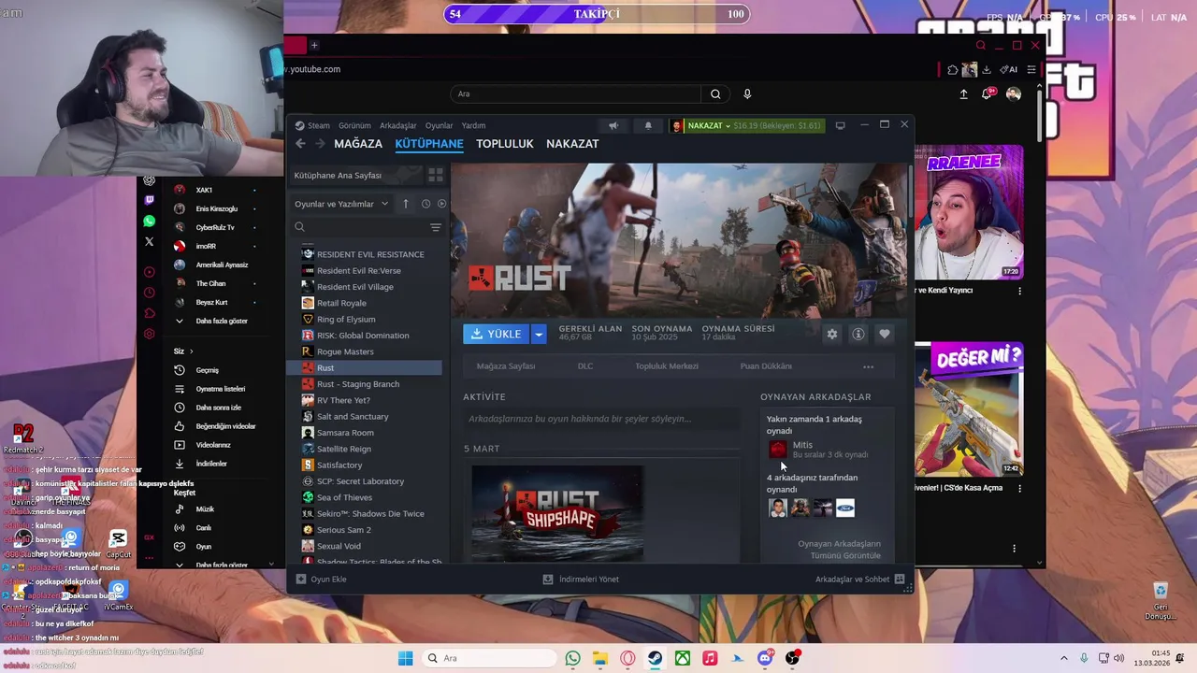Viewport: 1197px width, 673px height.
Task: Click the activity comment input field
Action: click(600, 419)
